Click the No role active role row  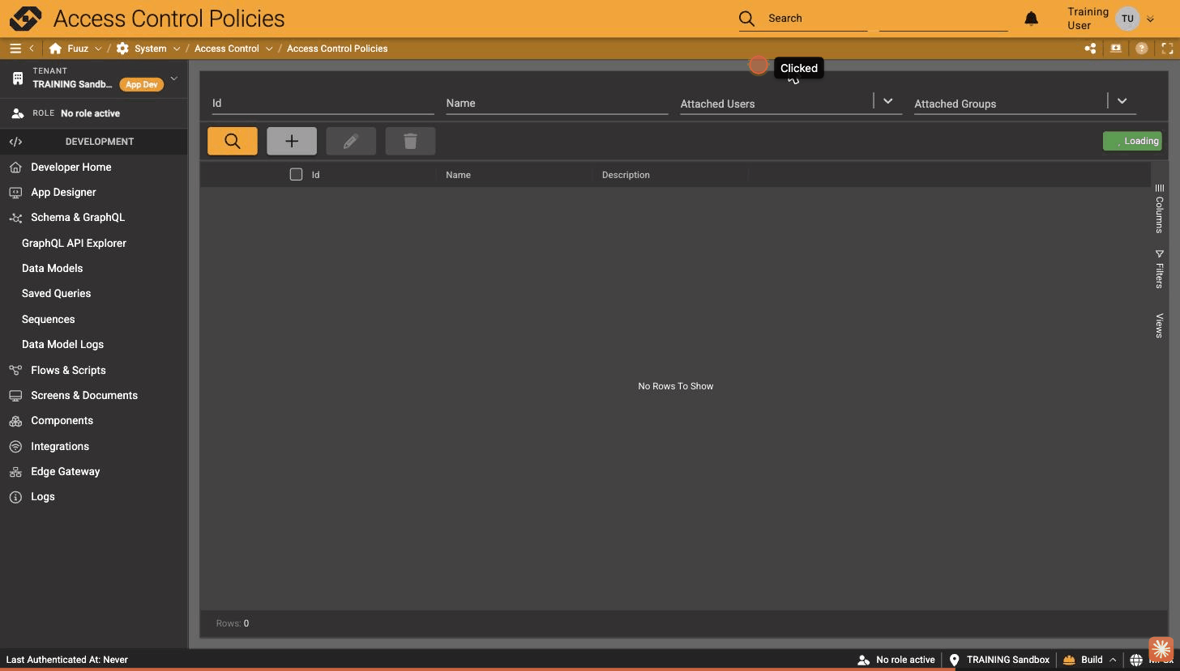94,114
